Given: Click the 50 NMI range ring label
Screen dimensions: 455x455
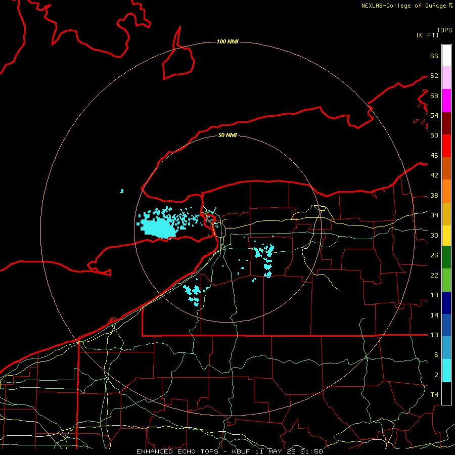Looking at the screenshot, I should [227, 135].
